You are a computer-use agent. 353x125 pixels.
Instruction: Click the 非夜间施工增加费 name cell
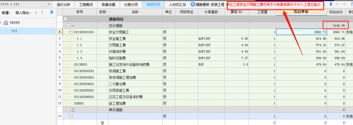(x=135, y=77)
